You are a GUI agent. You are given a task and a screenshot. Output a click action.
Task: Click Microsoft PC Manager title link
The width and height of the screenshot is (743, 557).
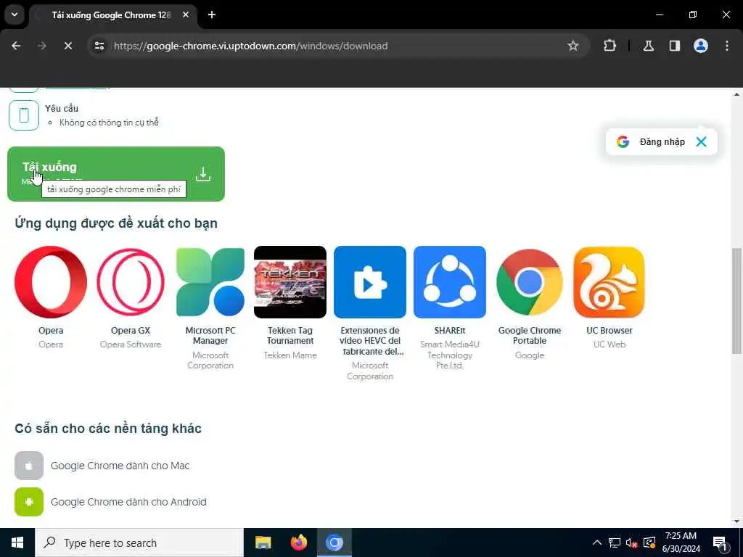[210, 335]
